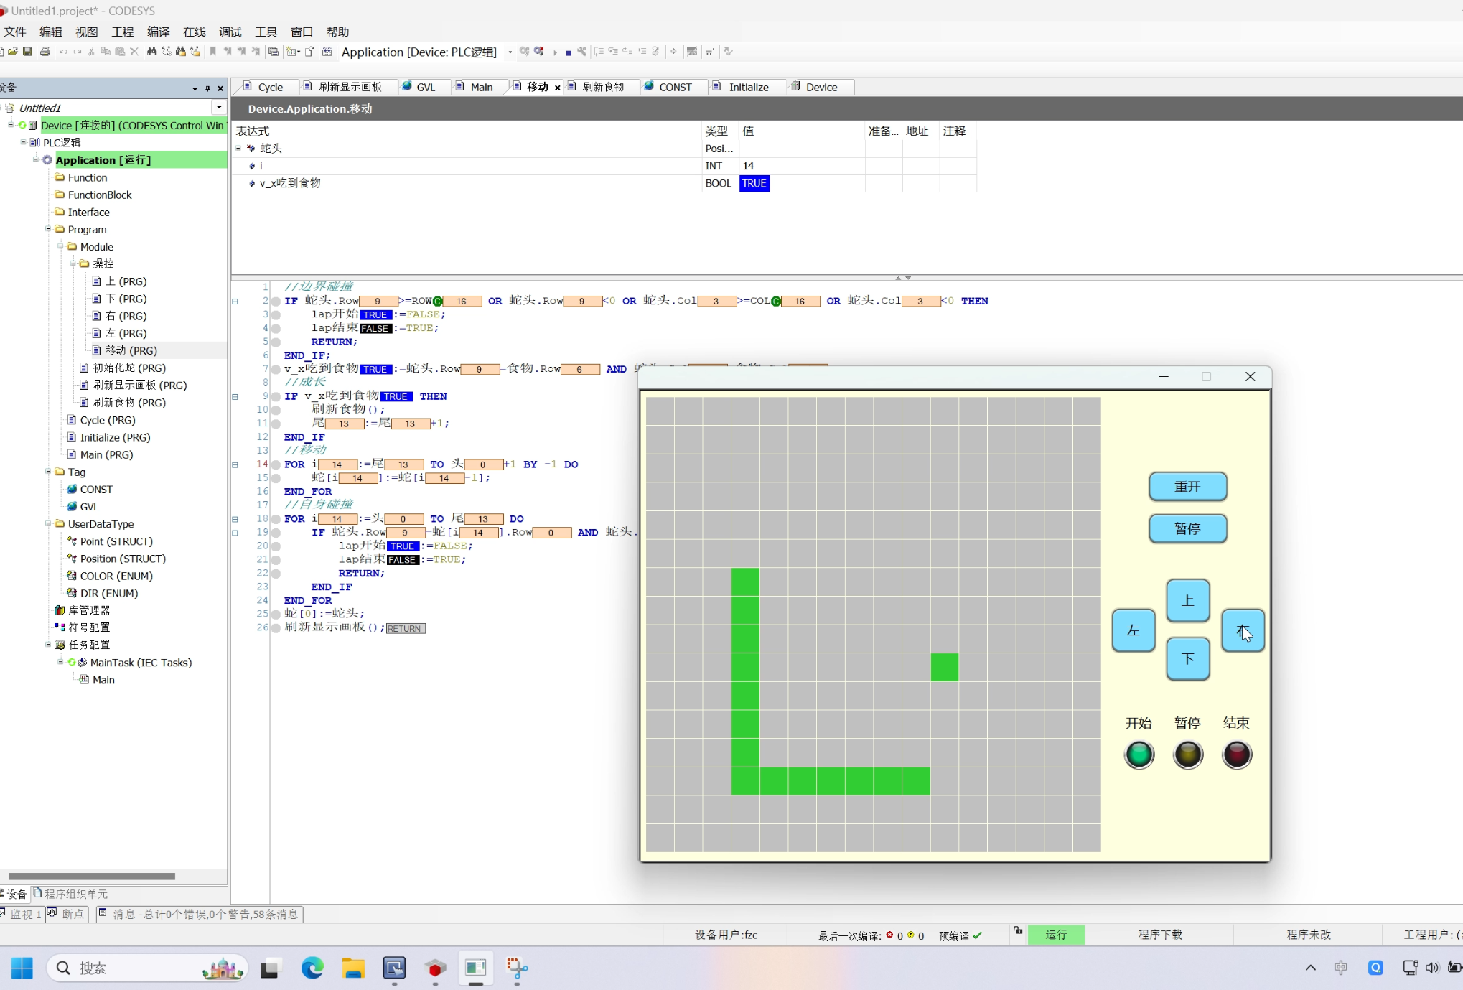Click the Find binoculars icon
This screenshot has height=990, width=1463.
point(151,52)
